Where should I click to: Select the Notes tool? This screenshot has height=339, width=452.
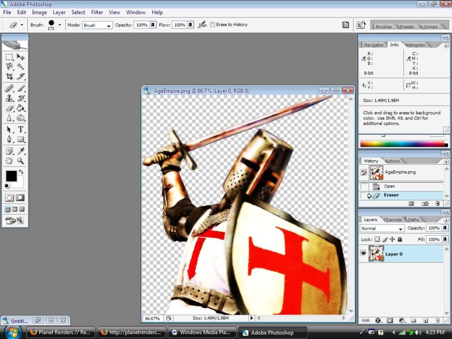[9, 151]
